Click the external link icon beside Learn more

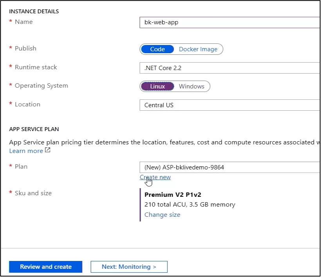tap(47, 150)
